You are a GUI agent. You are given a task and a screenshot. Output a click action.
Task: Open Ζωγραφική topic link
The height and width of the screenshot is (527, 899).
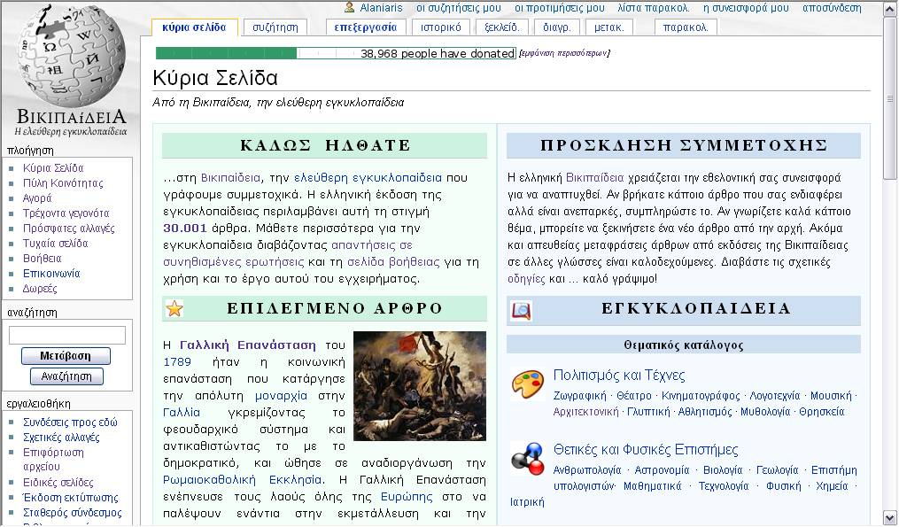pos(579,396)
